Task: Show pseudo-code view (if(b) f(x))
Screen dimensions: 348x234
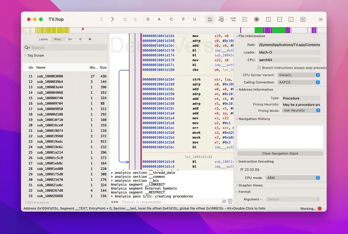Action: coord(233,19)
